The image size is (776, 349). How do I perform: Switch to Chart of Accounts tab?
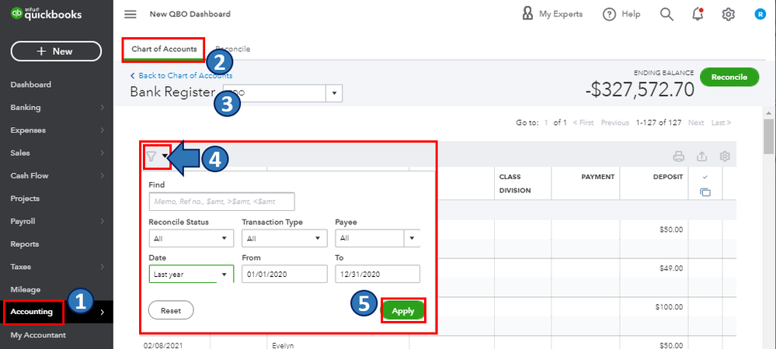tap(164, 49)
